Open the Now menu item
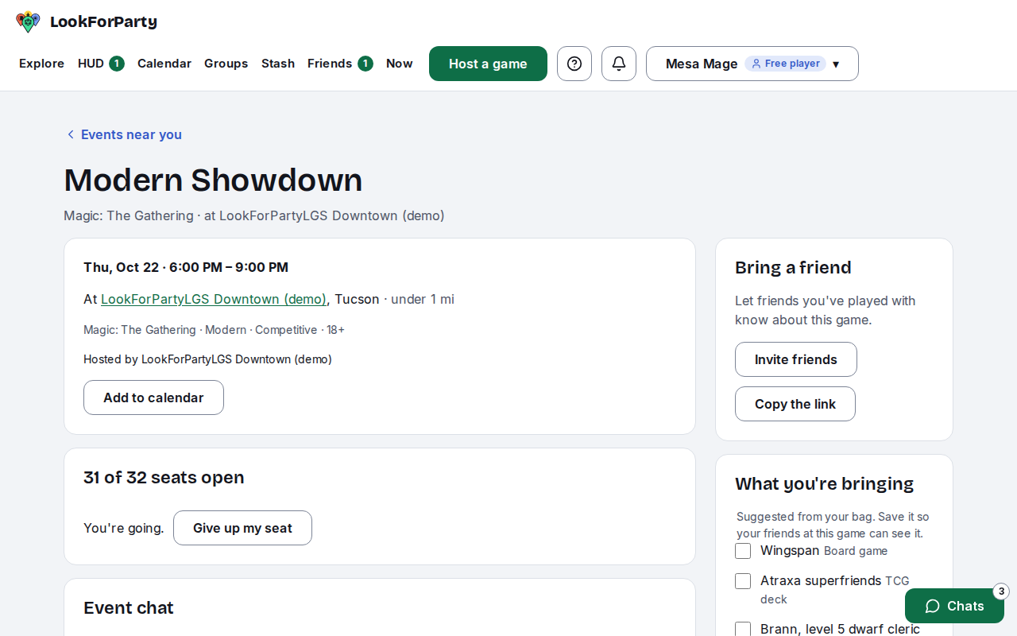Image resolution: width=1017 pixels, height=636 pixels. pos(400,64)
